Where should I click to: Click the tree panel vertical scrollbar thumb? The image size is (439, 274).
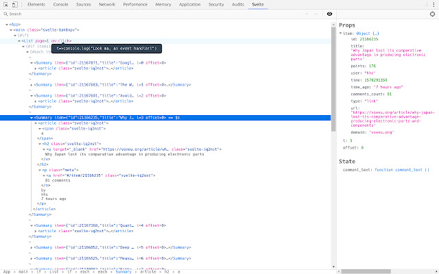[333, 79]
